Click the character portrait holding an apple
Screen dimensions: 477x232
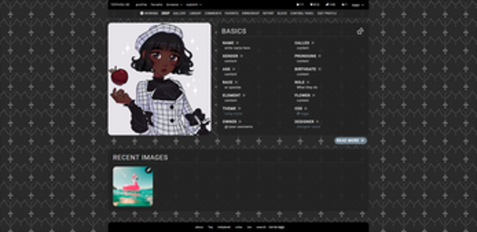point(160,79)
